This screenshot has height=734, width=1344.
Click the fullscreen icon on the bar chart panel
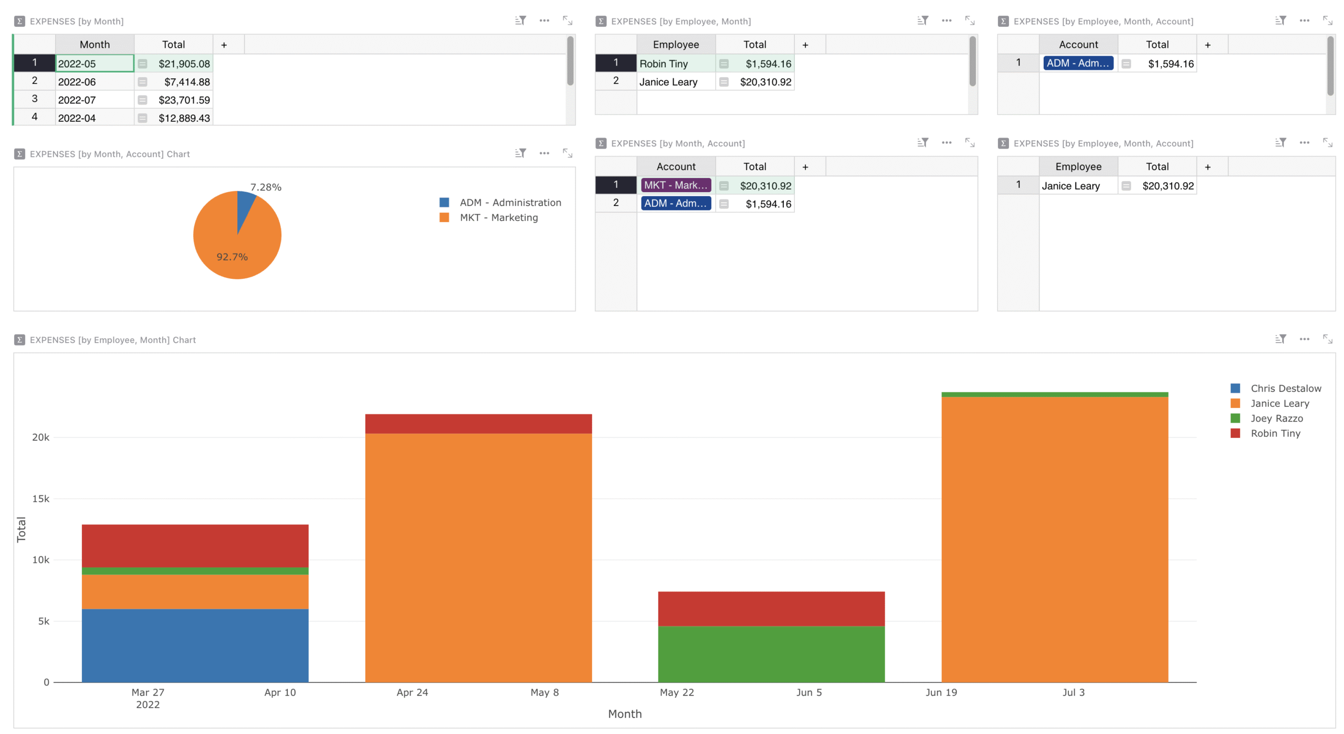[x=1329, y=339]
